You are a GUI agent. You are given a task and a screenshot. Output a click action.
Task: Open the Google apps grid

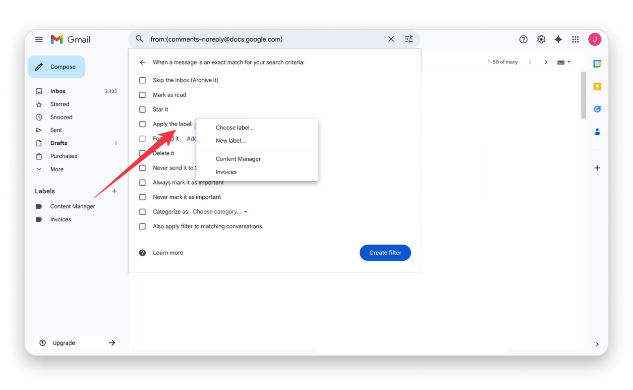(575, 39)
